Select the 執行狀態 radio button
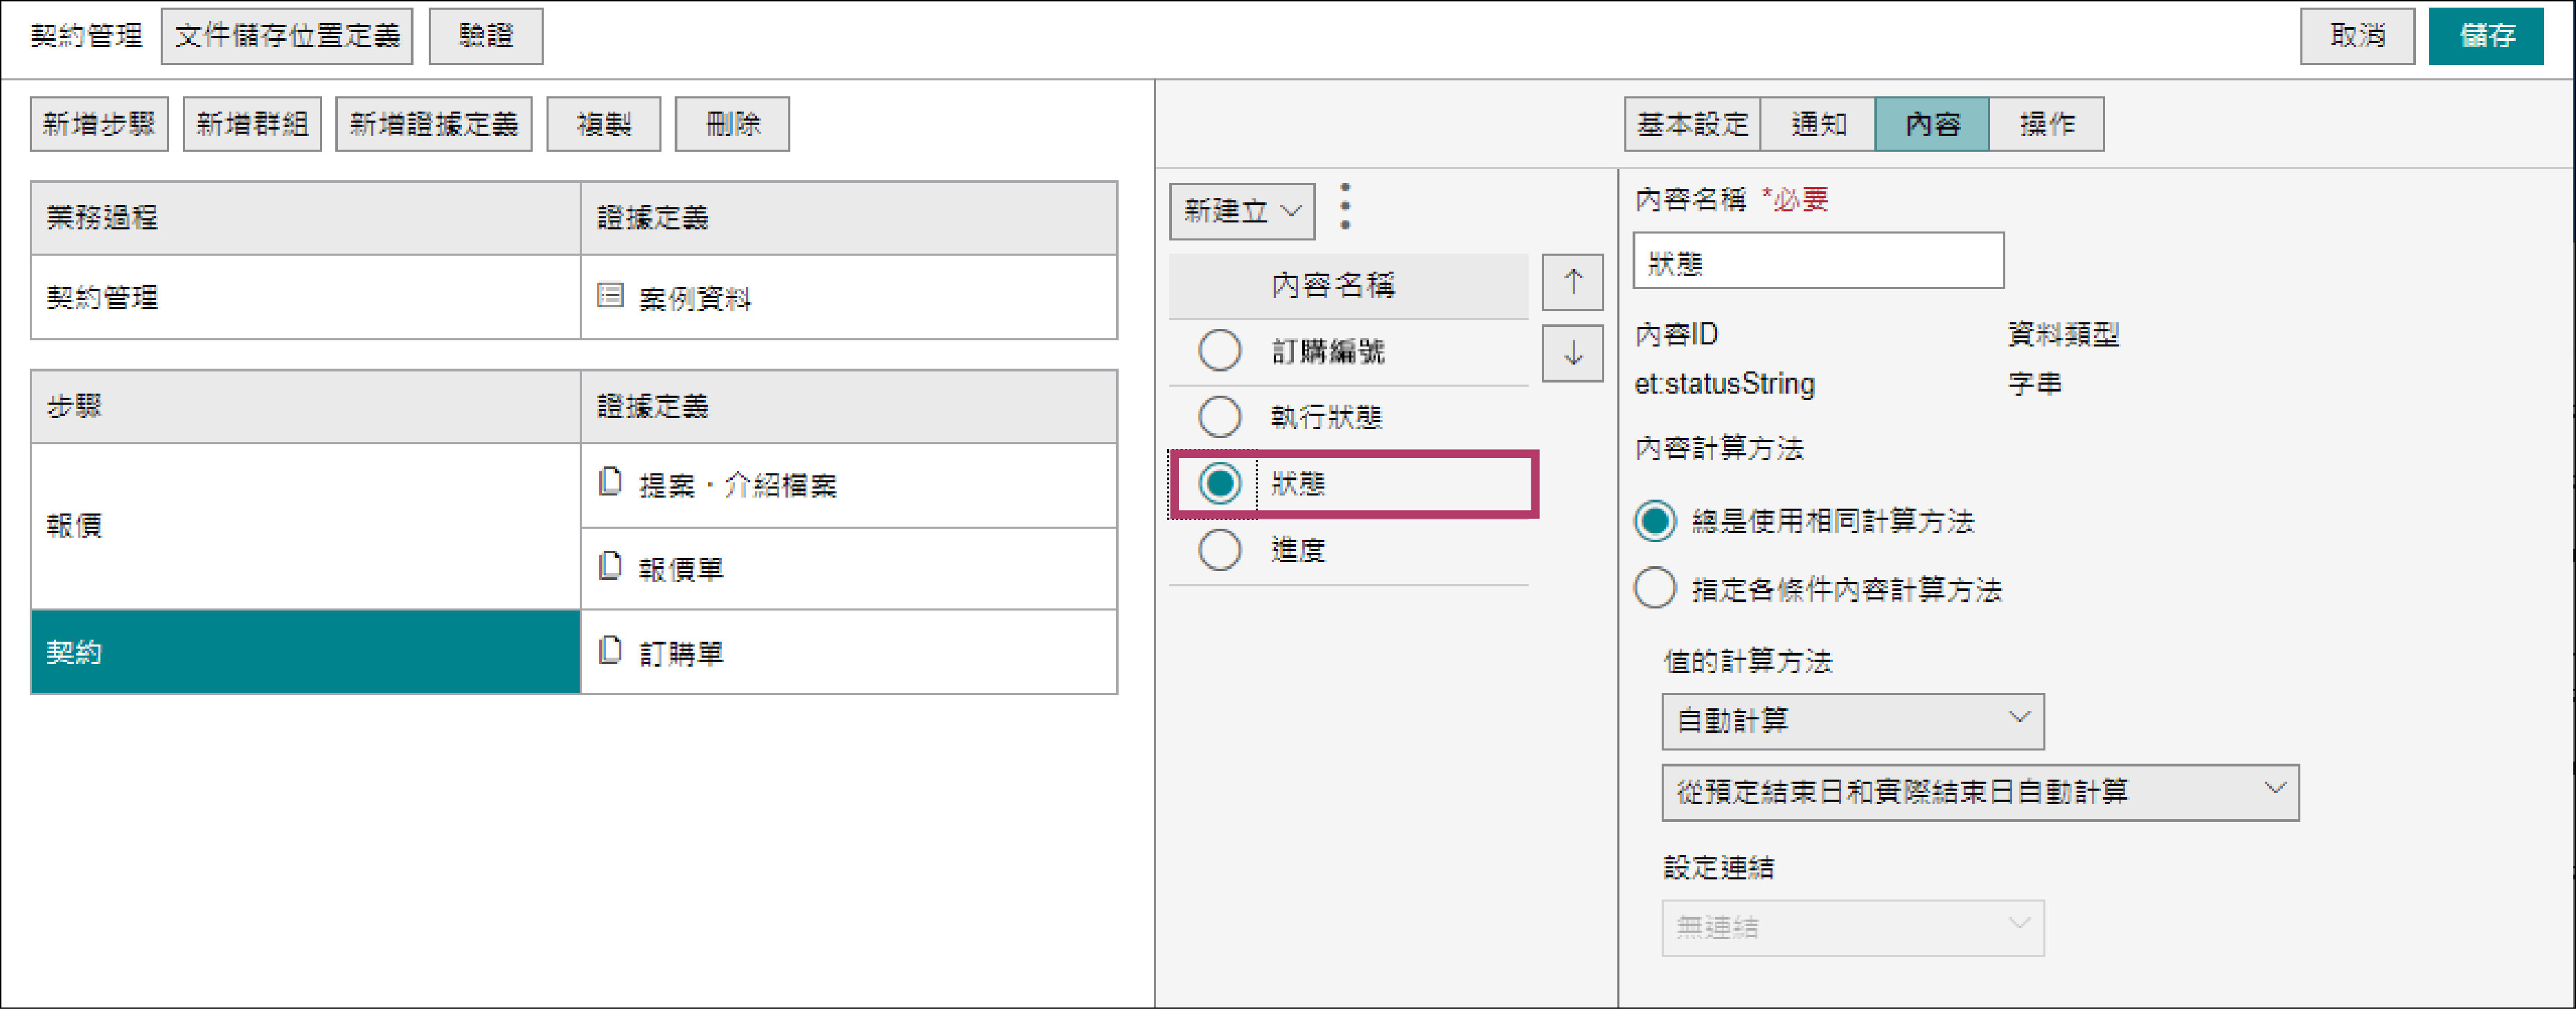The image size is (2576, 1009). [1219, 417]
